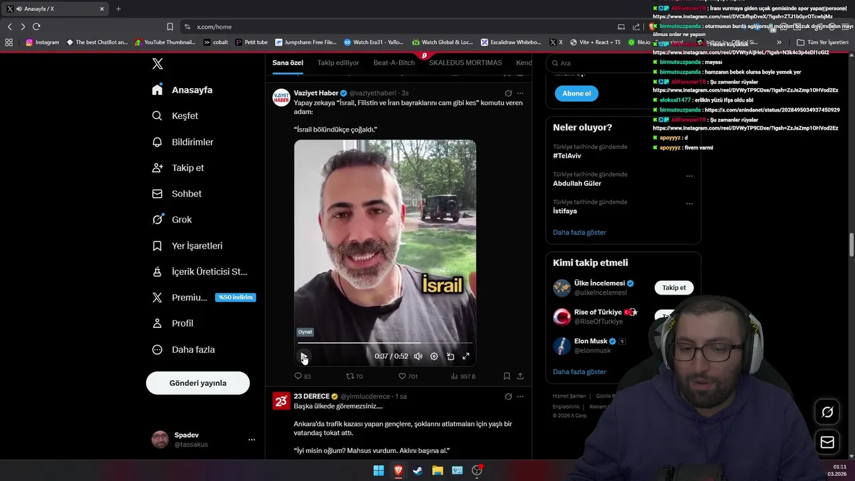855x481 pixels.
Task: Open floating messages envelope button
Action: [827, 442]
